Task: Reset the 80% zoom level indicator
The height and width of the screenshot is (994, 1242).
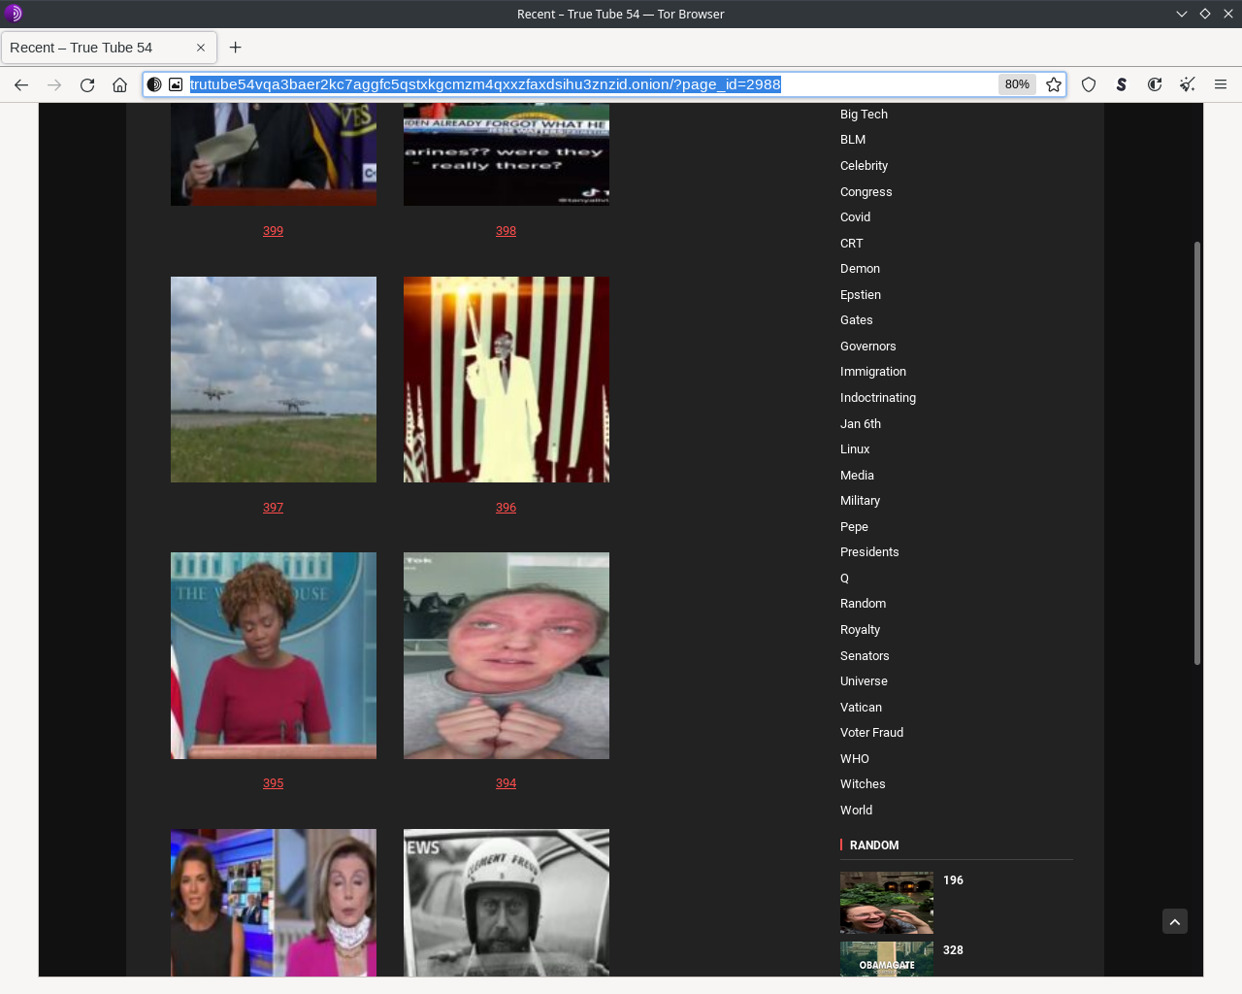Action: [1017, 84]
